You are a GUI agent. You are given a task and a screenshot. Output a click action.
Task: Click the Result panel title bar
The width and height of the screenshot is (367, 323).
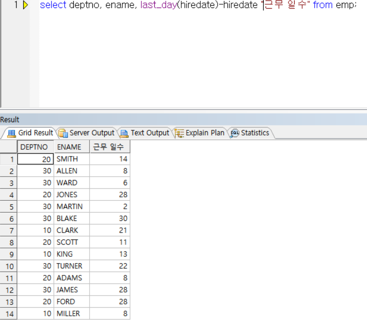point(184,119)
